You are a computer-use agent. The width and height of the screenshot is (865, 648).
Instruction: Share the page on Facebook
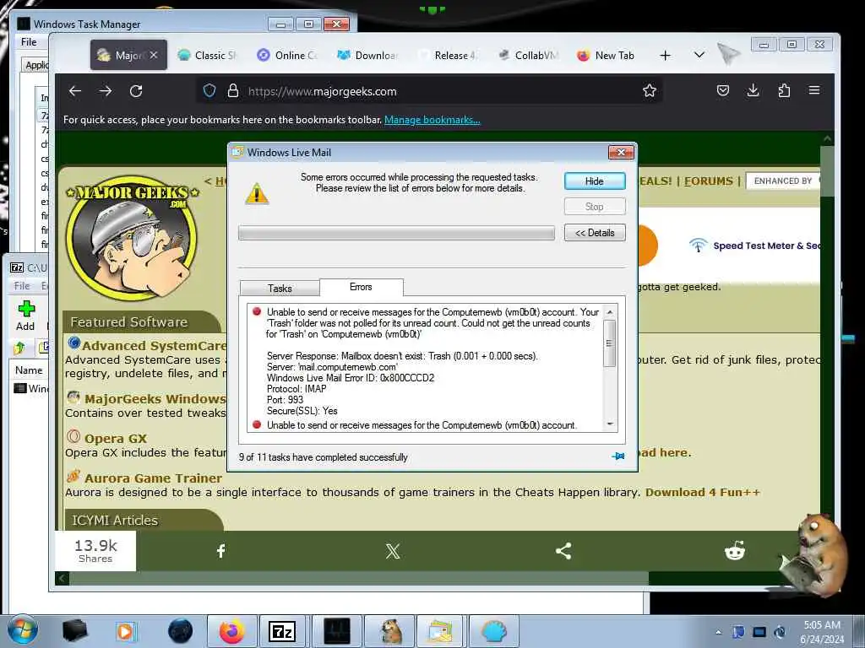(220, 551)
